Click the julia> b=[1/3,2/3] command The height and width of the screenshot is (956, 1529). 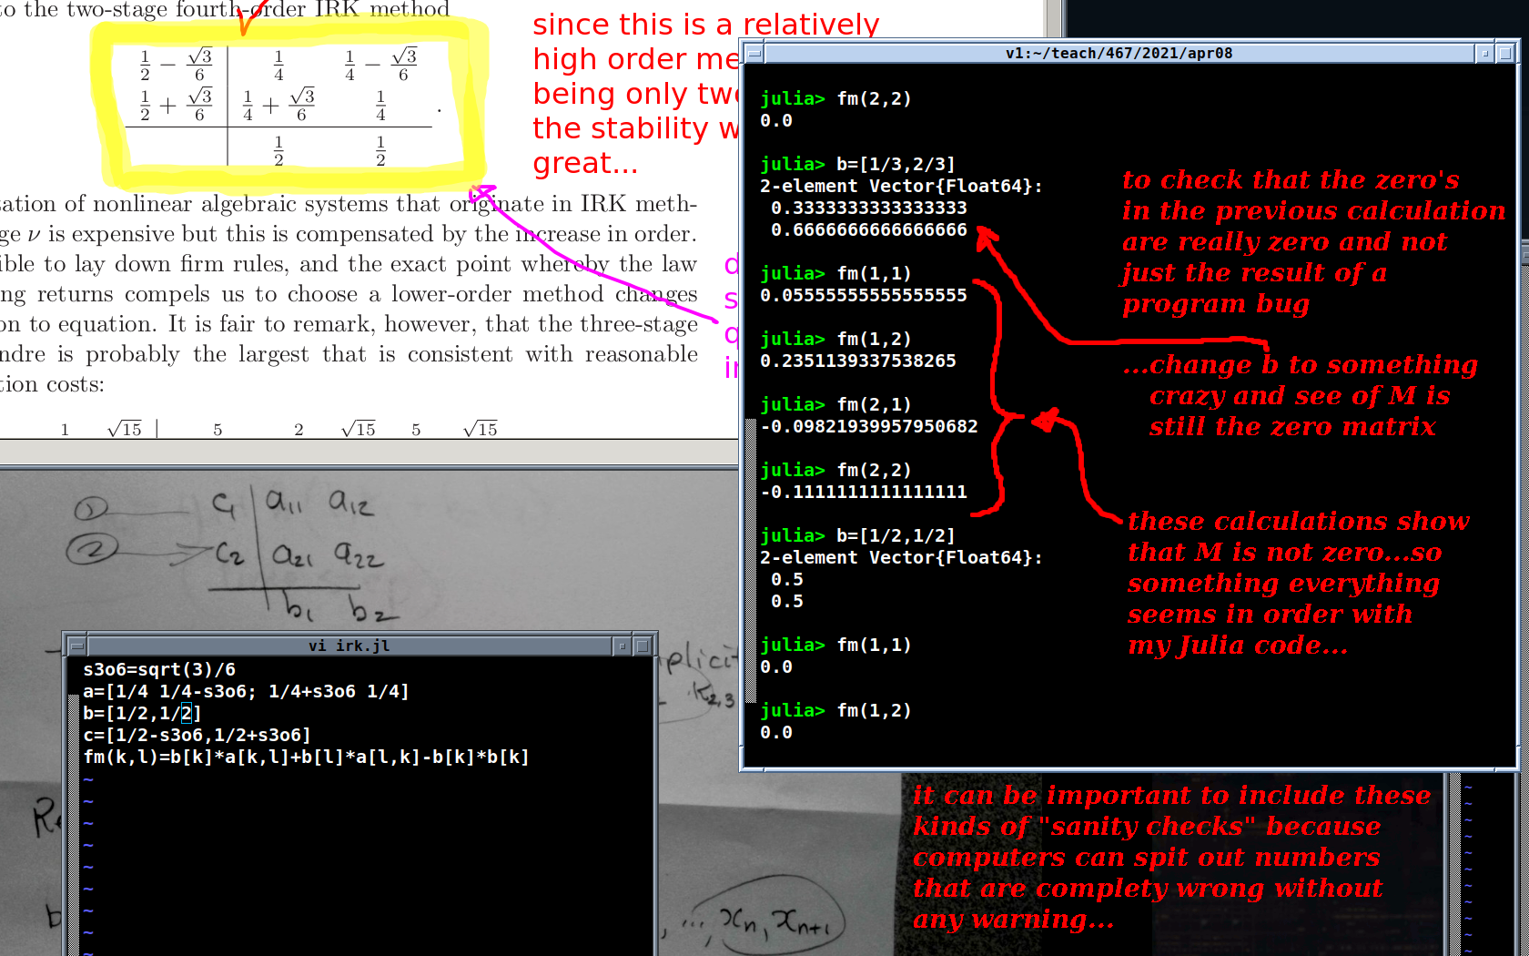(x=896, y=165)
